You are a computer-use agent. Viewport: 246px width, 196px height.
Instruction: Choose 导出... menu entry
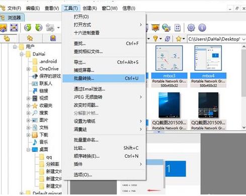[x=104, y=62]
